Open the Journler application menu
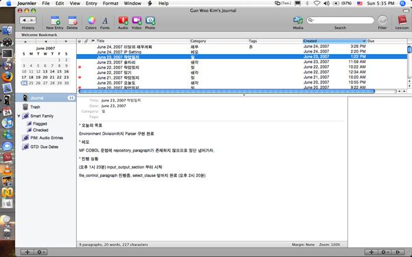Image resolution: width=412 pixels, height=257 pixels. coord(27,3)
